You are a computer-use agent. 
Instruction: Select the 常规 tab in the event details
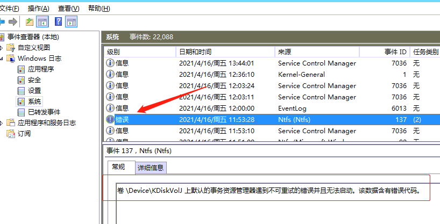pos(118,167)
